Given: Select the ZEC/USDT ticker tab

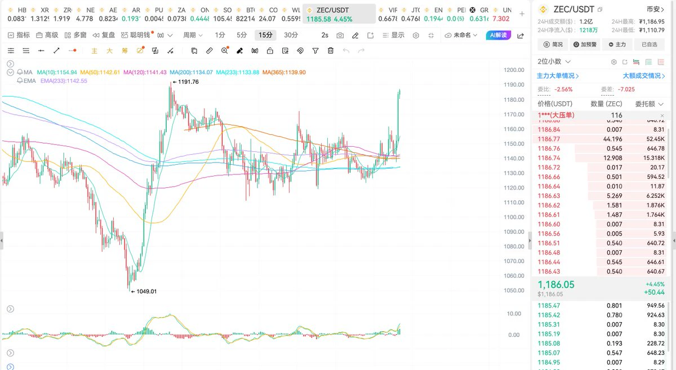Looking at the screenshot, I should click(x=339, y=14).
